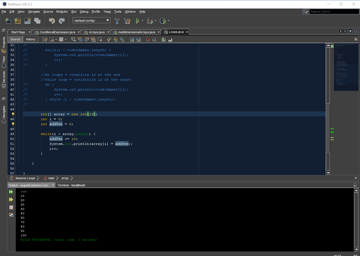Viewport: 360px width, 256px height.
Task: Open Output settings wrench icon
Action: (11, 215)
